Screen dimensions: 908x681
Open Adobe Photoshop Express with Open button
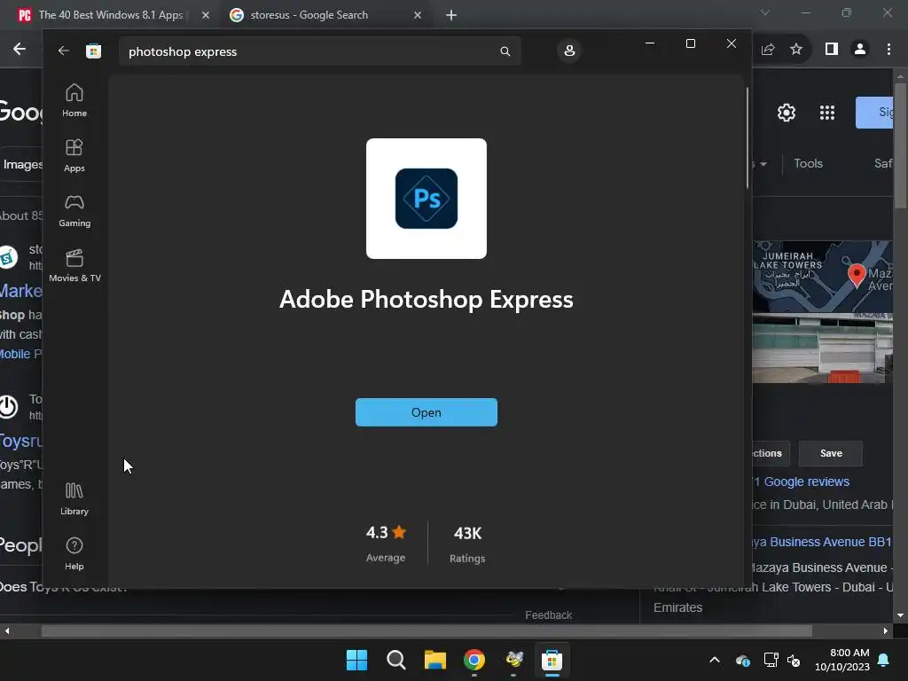pos(427,412)
